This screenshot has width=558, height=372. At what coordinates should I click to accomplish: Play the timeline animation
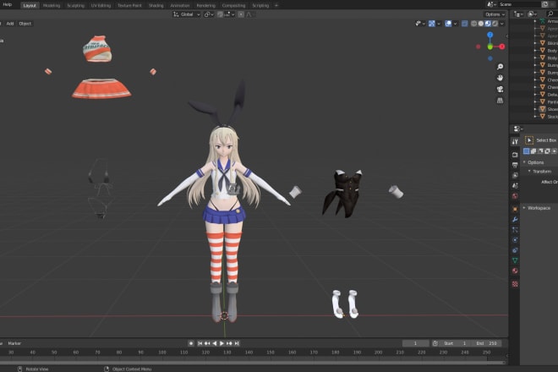click(222, 343)
